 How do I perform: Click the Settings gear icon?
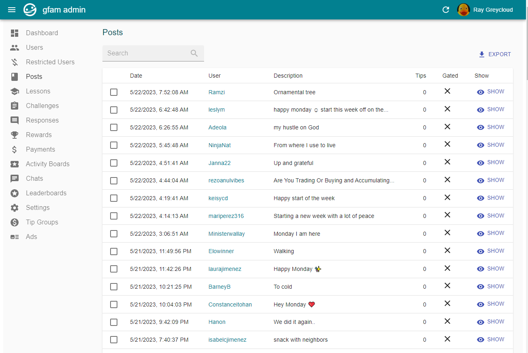(x=15, y=208)
